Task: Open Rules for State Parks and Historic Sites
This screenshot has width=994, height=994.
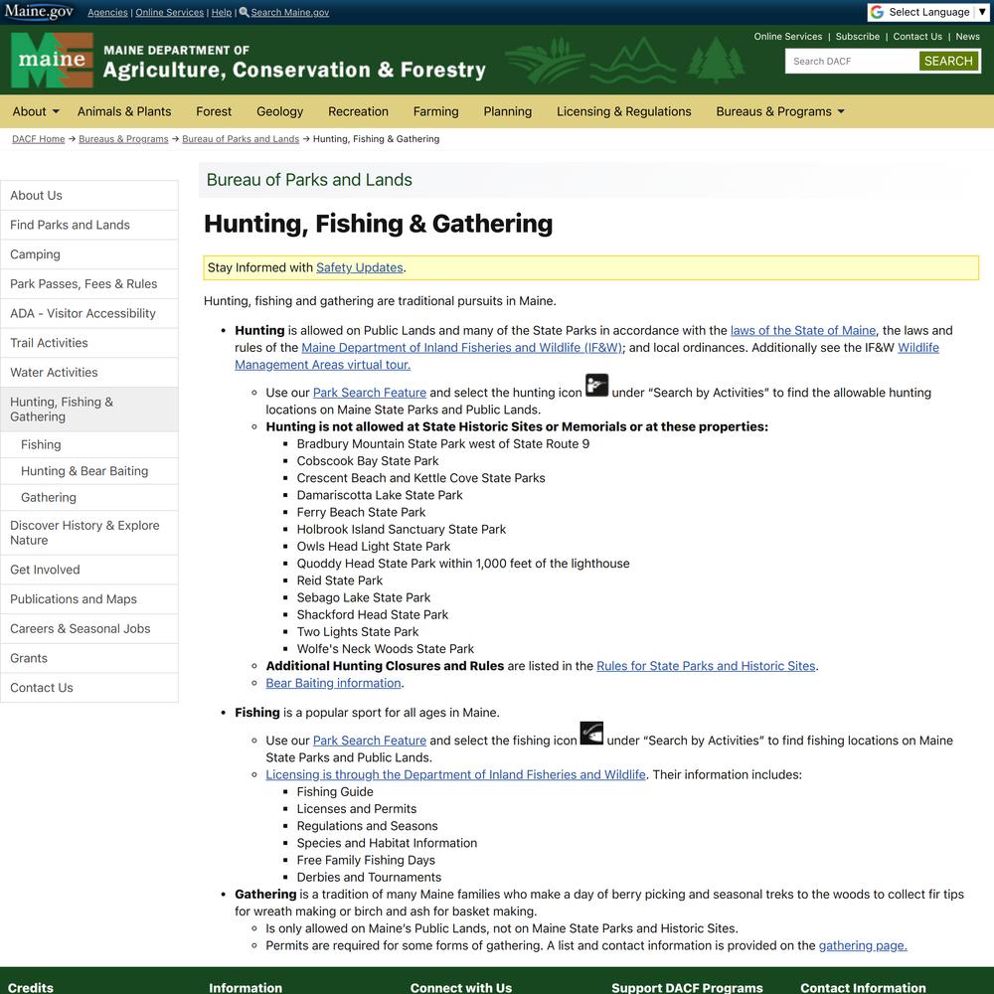Action: (706, 666)
